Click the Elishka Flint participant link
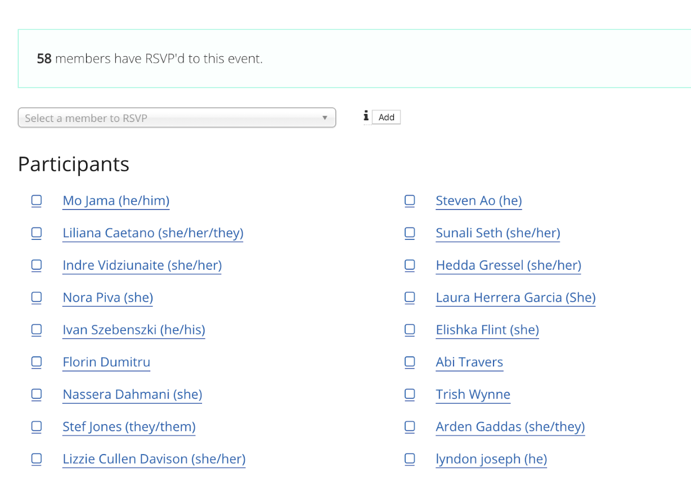Viewport: 691px width, 481px height. coord(487,330)
